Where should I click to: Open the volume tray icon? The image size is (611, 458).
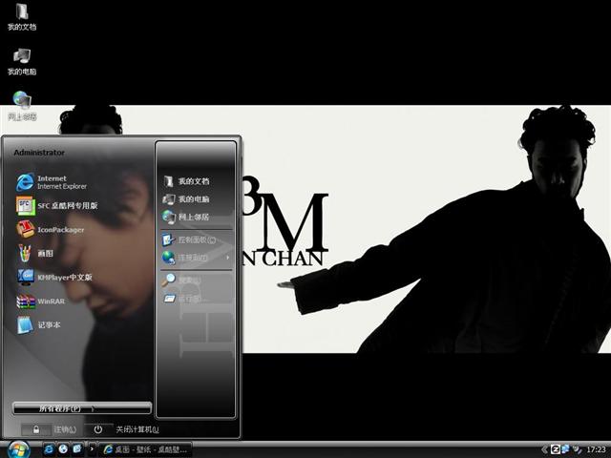click(577, 449)
